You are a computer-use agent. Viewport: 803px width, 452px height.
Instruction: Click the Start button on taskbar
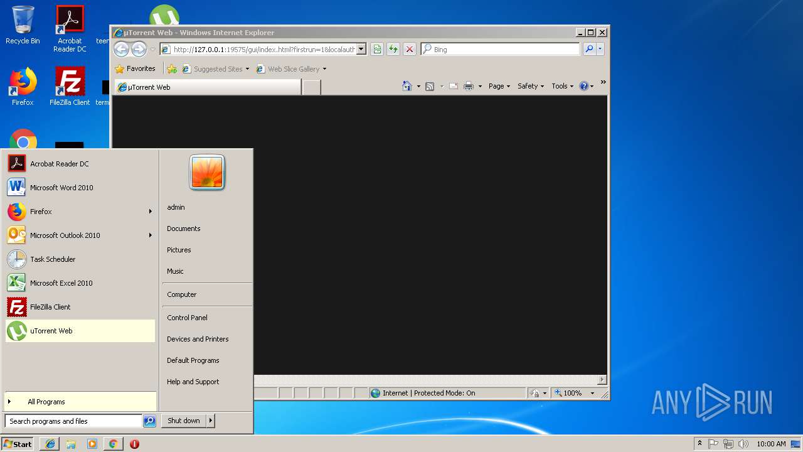pos(18,444)
